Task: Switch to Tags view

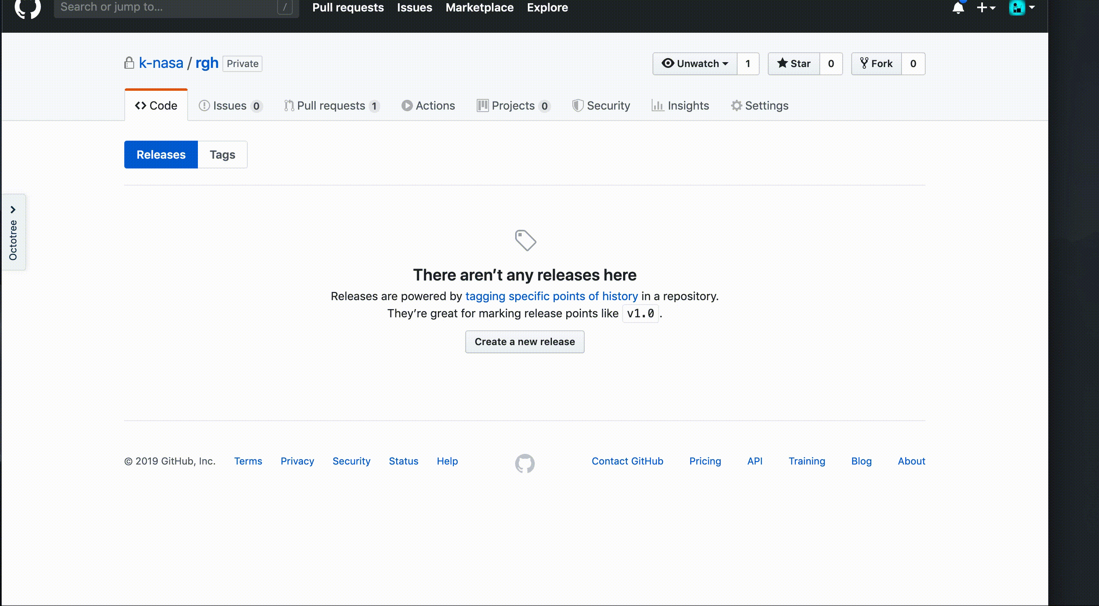Action: coord(222,155)
